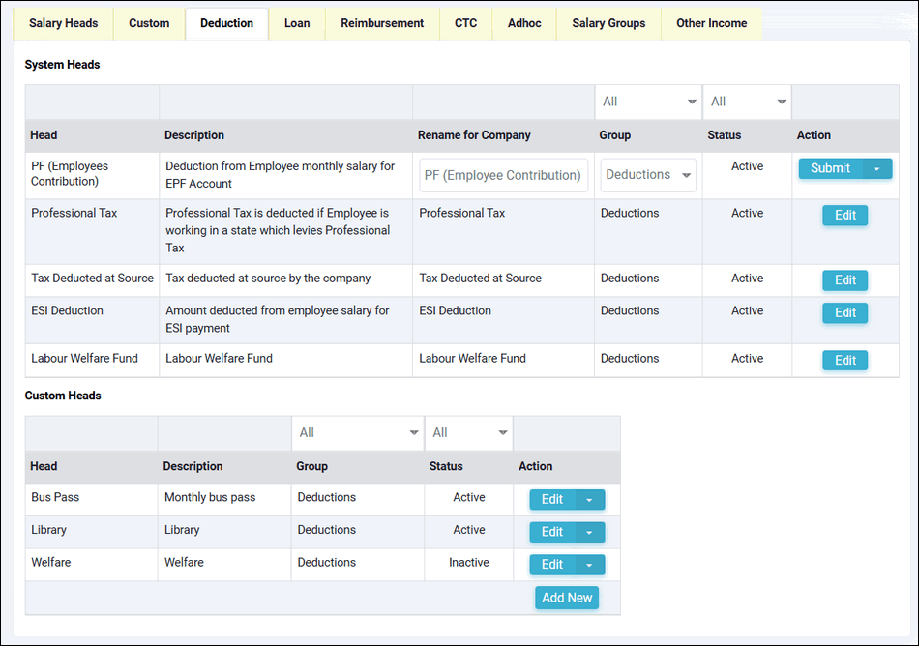Expand arrow next to Submit button

pos(877,168)
